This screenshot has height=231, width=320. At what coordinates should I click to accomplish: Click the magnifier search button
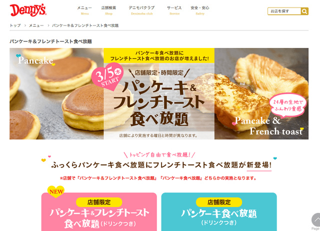click(304, 11)
